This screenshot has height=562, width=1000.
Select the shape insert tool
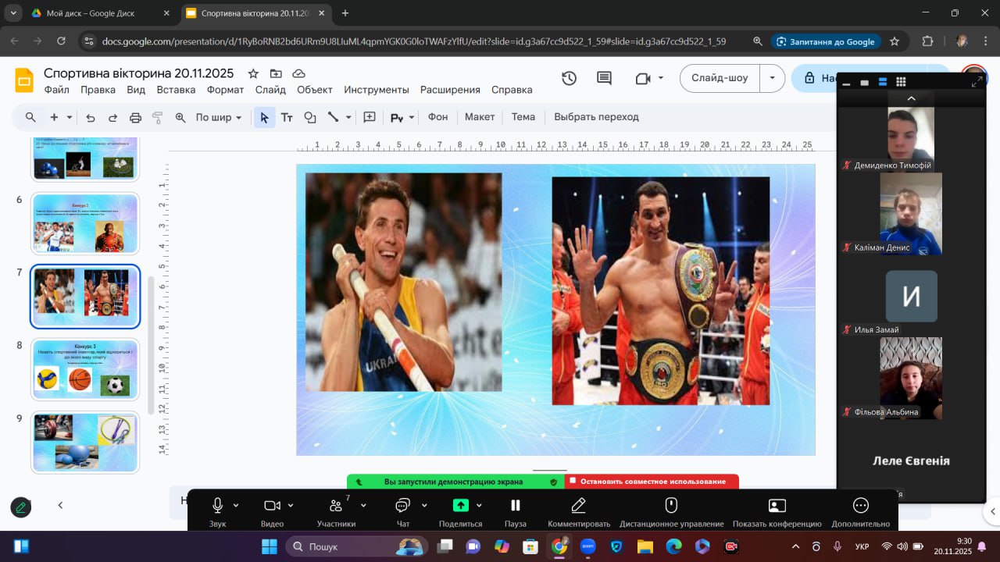[x=310, y=117]
